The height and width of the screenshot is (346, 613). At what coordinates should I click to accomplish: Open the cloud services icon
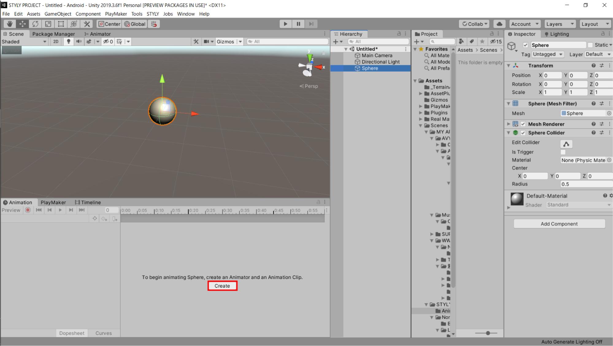point(499,24)
